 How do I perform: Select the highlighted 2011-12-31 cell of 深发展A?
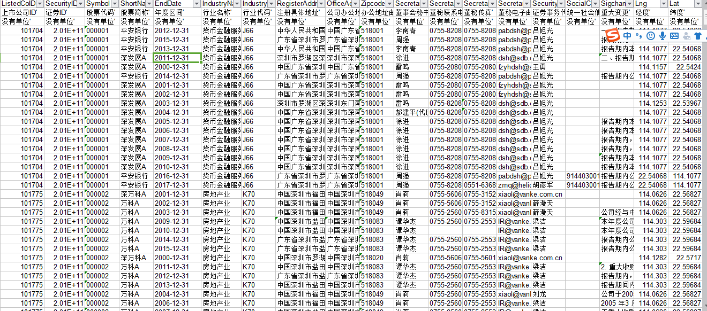(x=178, y=58)
